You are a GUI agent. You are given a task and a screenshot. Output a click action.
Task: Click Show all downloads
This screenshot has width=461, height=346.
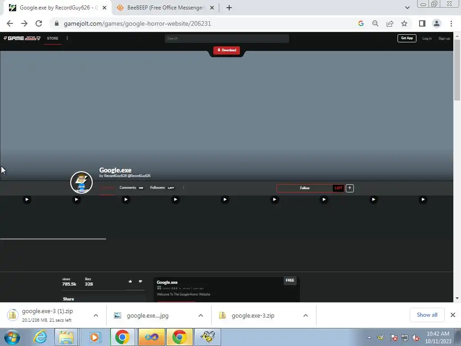pyautogui.click(x=427, y=315)
